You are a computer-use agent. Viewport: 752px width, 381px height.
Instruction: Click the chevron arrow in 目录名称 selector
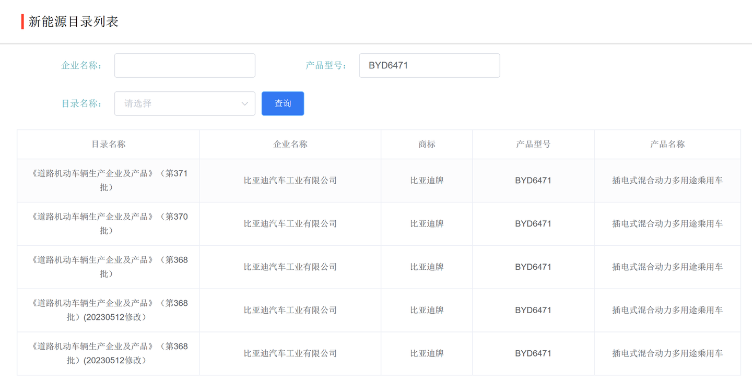pos(244,103)
